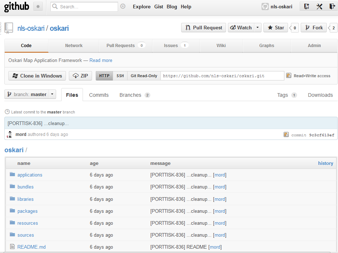Click mord's avatar in latest commit
Image resolution: width=338 pixels, height=253 pixels.
coord(9,134)
